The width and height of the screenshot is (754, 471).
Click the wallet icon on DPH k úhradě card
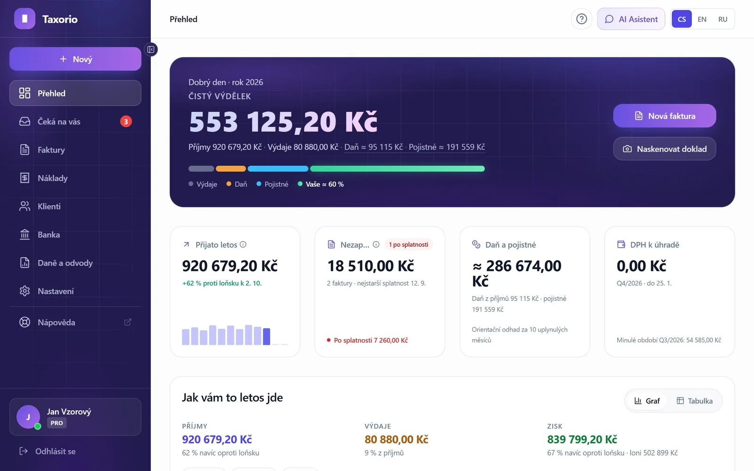click(621, 244)
